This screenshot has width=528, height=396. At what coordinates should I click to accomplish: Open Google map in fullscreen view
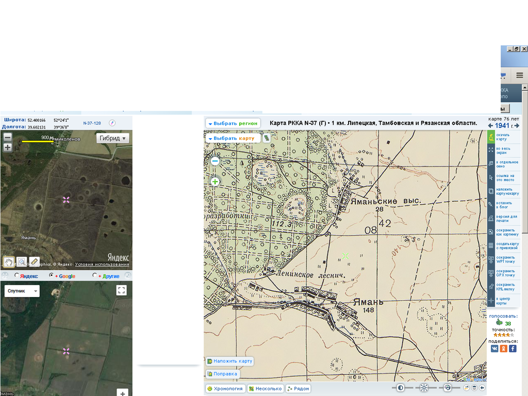[122, 290]
